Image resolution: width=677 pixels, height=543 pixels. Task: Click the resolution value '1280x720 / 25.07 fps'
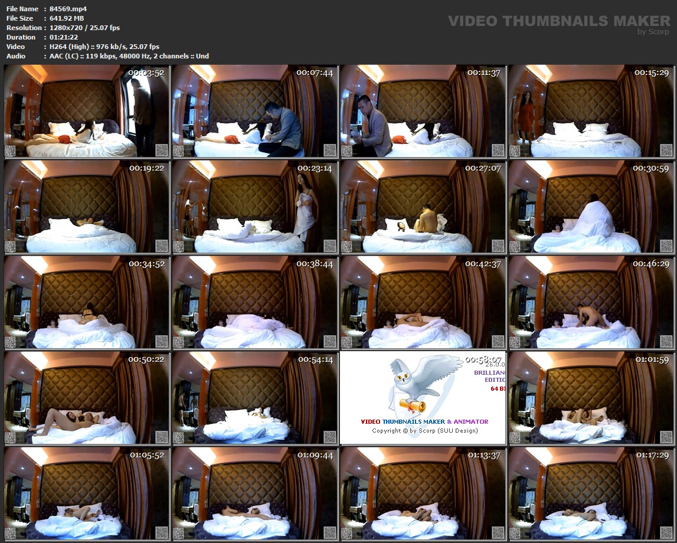84,28
